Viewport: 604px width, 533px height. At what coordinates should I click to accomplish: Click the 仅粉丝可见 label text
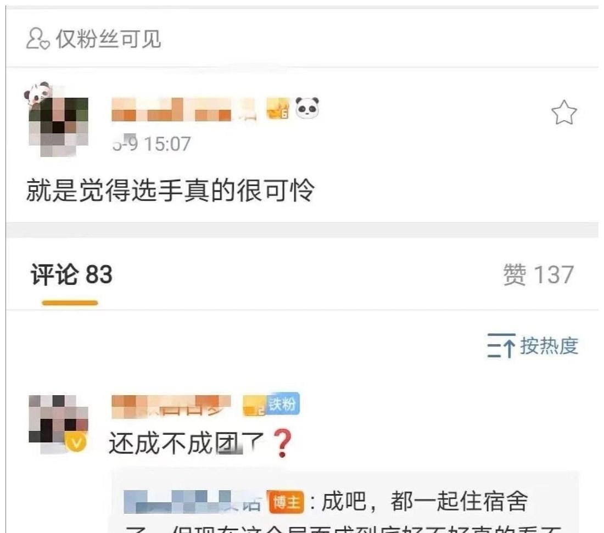[108, 39]
